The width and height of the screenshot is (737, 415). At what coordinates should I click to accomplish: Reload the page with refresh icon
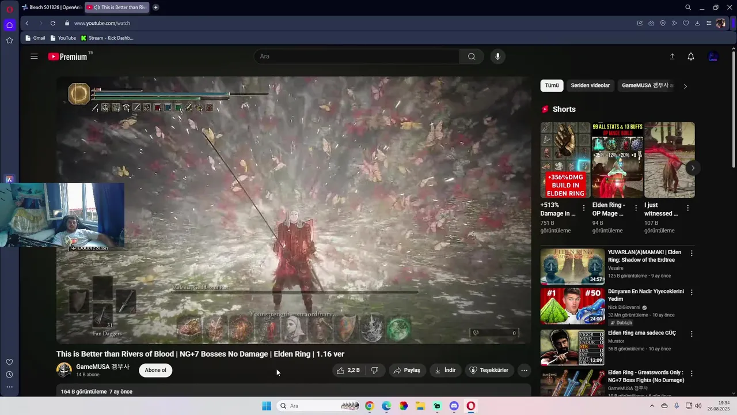pos(53,23)
